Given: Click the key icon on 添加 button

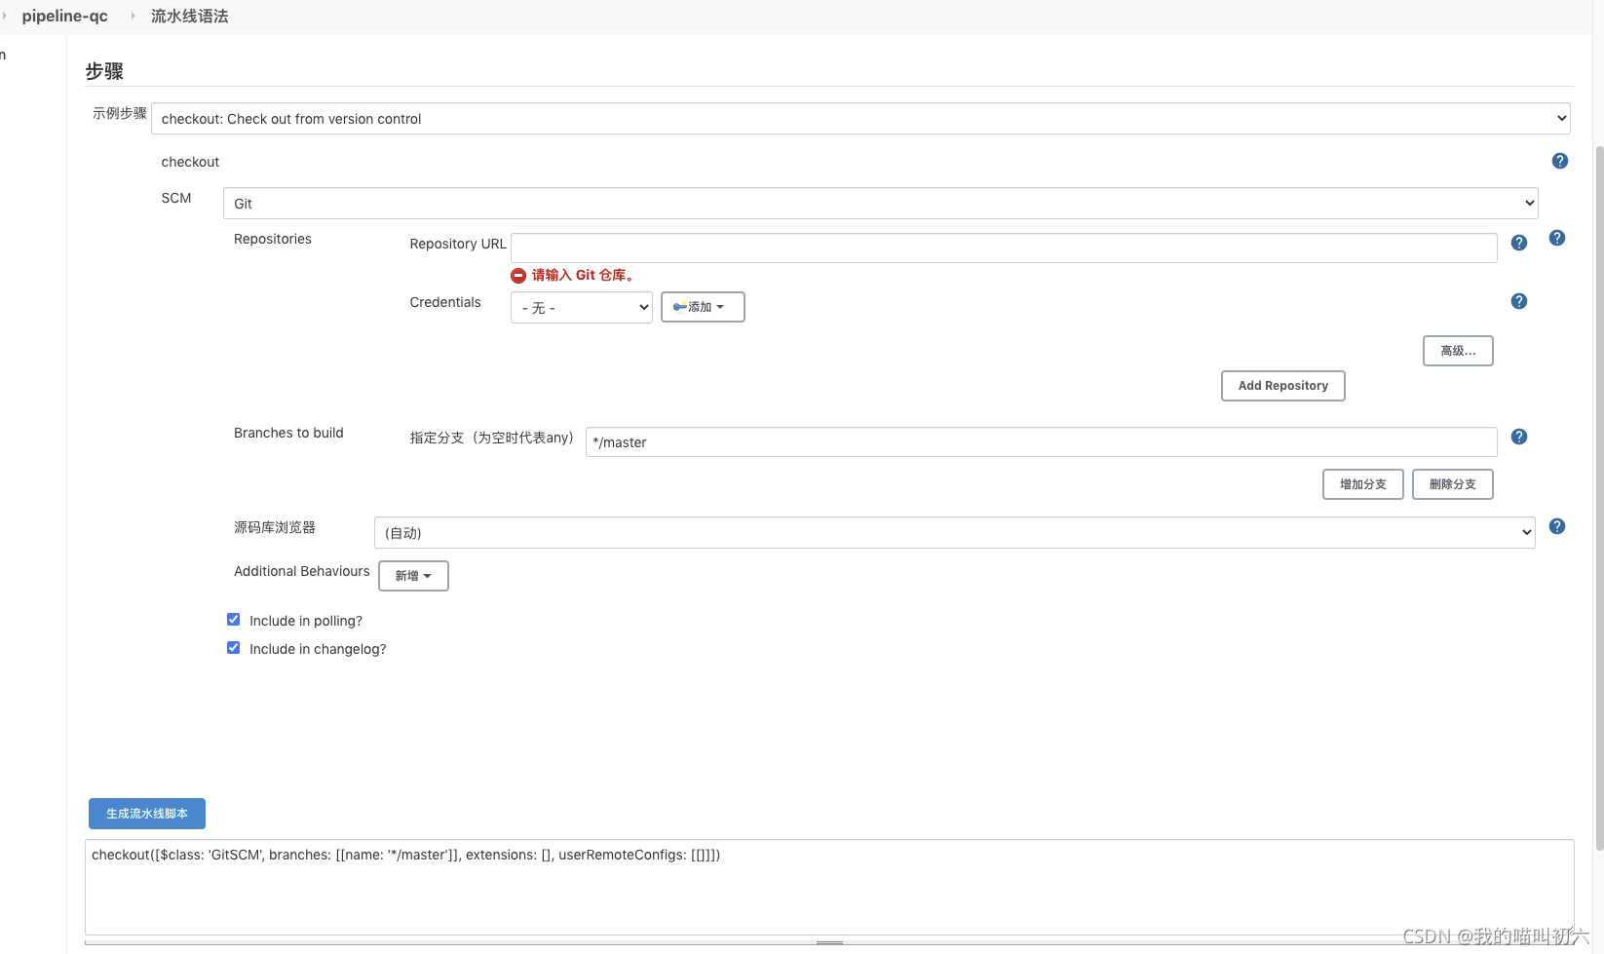Looking at the screenshot, I should point(680,307).
